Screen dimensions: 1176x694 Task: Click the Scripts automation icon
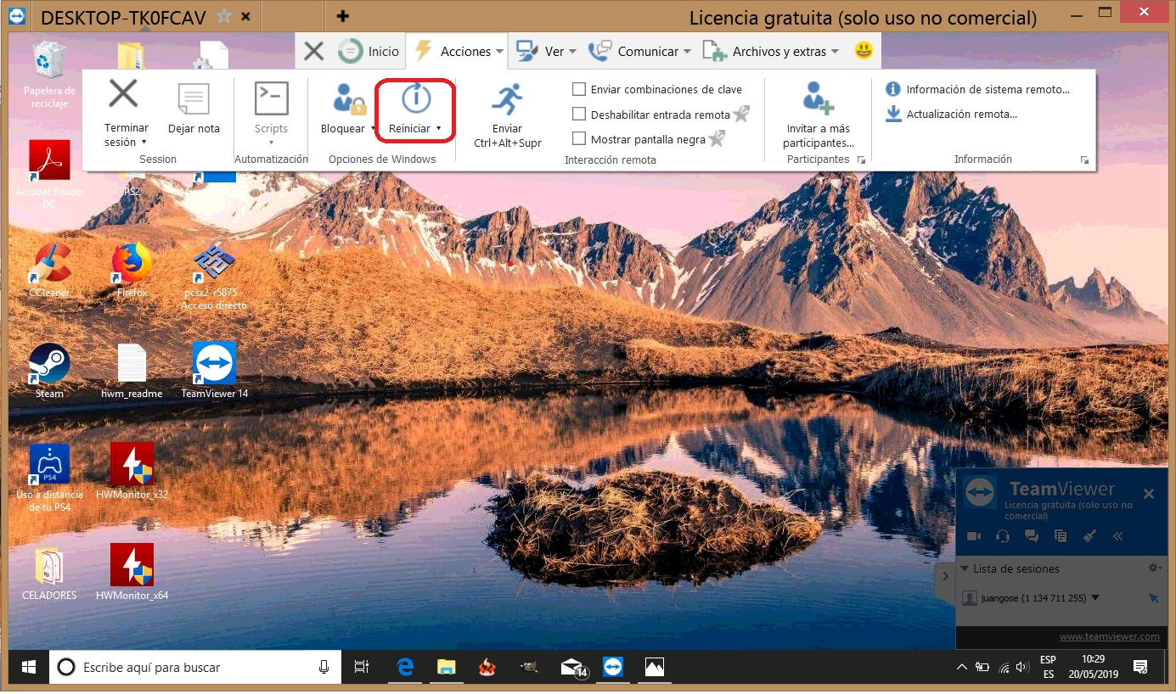[272, 98]
